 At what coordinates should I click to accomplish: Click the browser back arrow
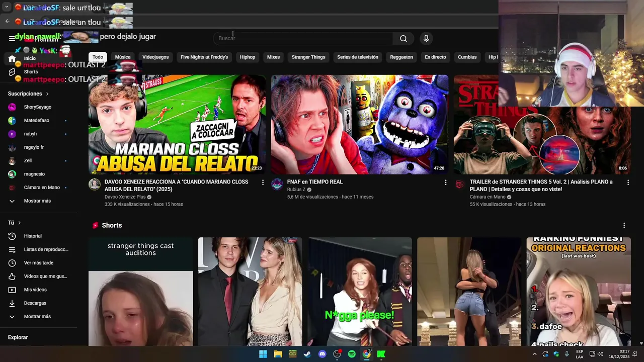7,21
